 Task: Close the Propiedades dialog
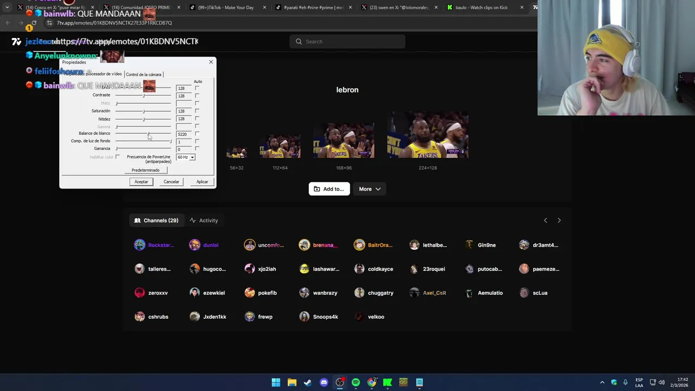tap(211, 62)
